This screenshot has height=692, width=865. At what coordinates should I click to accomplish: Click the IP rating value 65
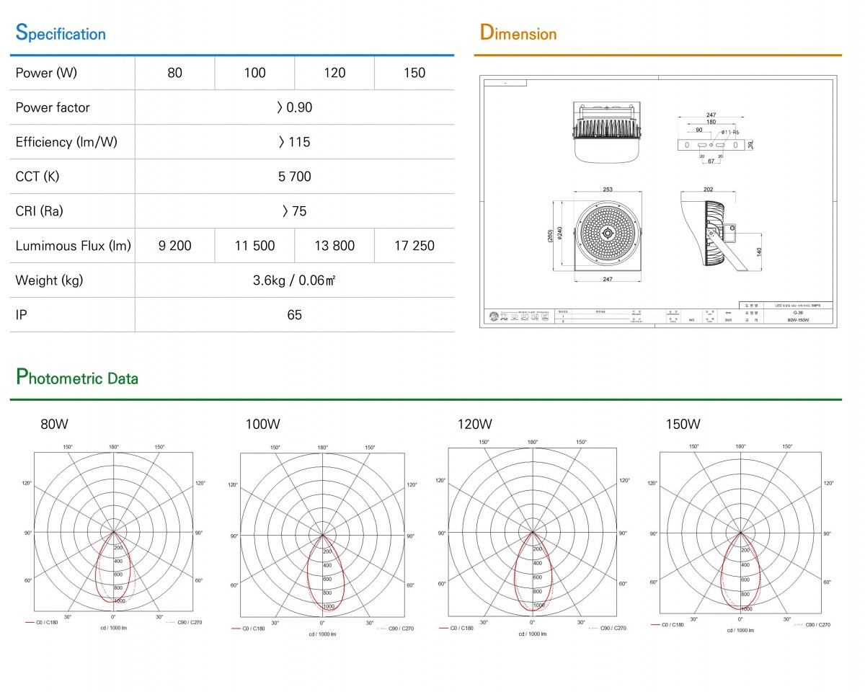click(295, 315)
